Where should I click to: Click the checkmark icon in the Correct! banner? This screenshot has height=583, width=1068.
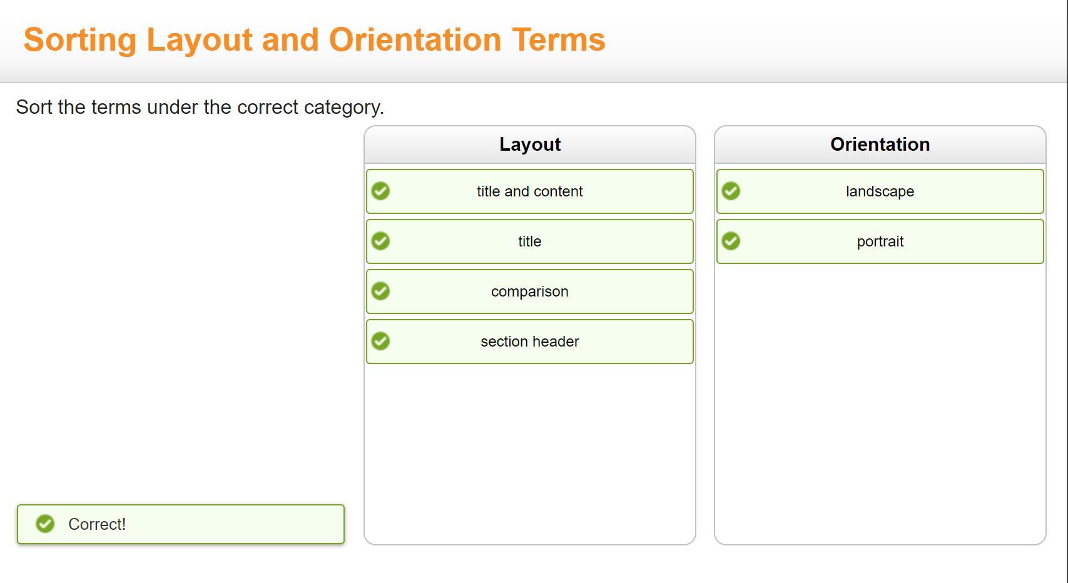click(45, 524)
